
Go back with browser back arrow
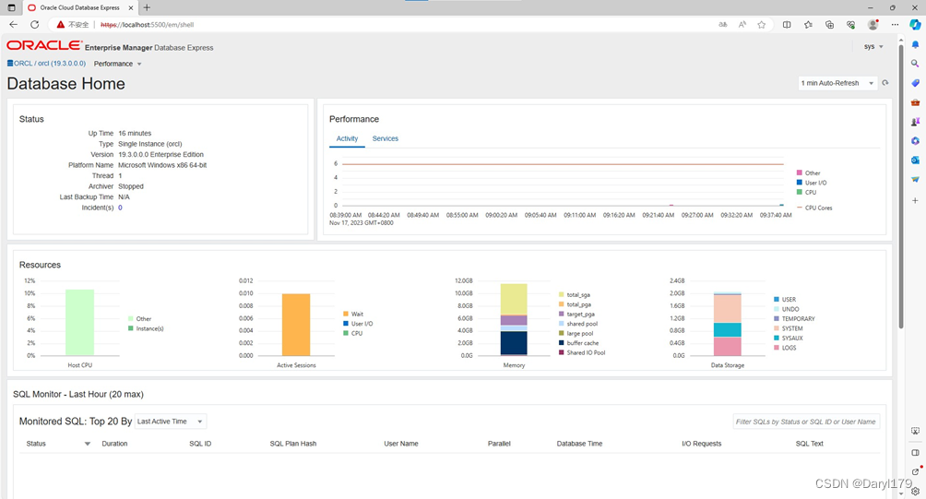coord(14,25)
